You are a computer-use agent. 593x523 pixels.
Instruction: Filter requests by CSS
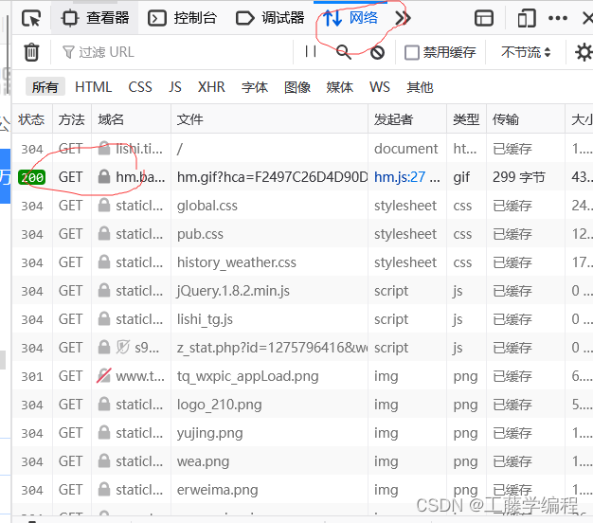click(140, 87)
